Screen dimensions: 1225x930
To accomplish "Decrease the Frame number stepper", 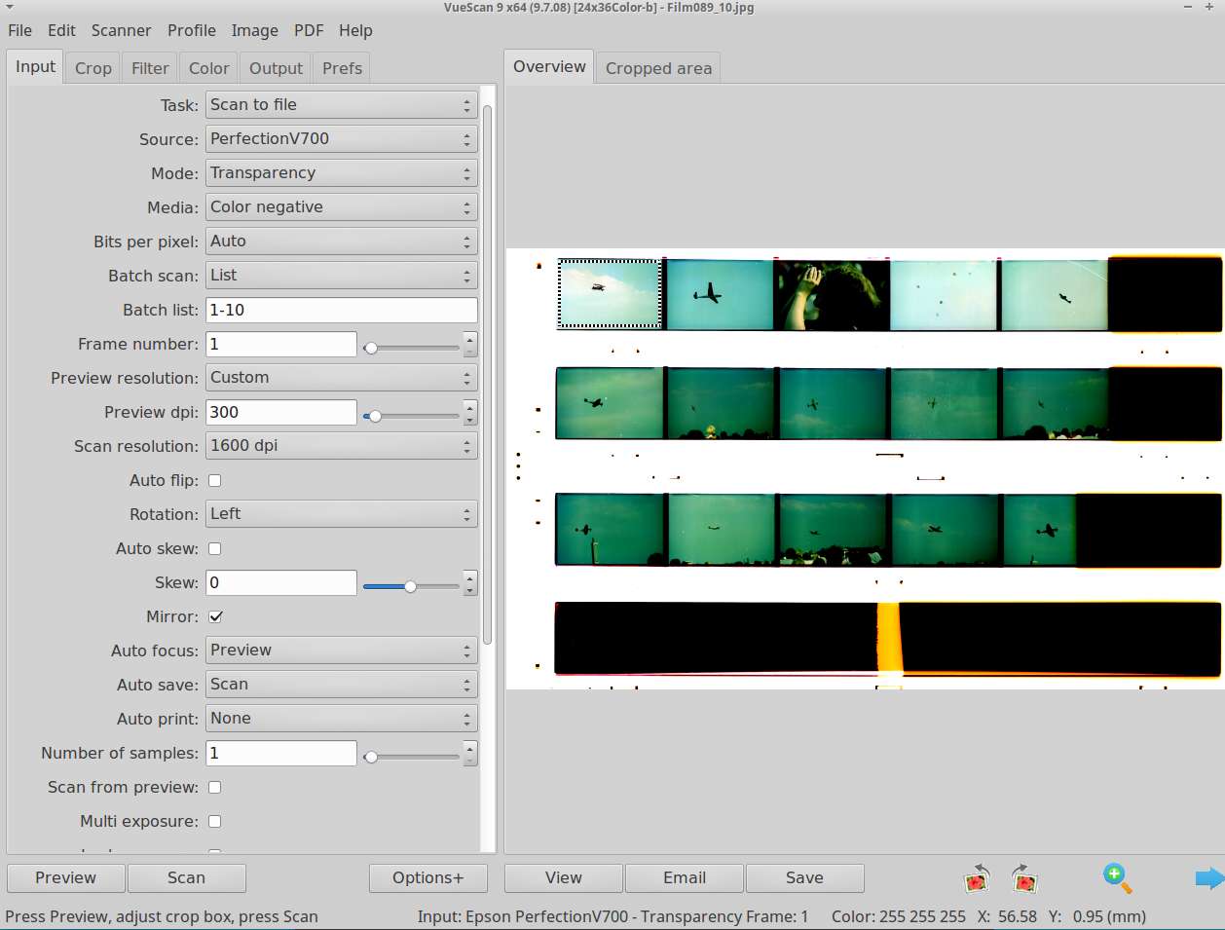I will 470,351.
